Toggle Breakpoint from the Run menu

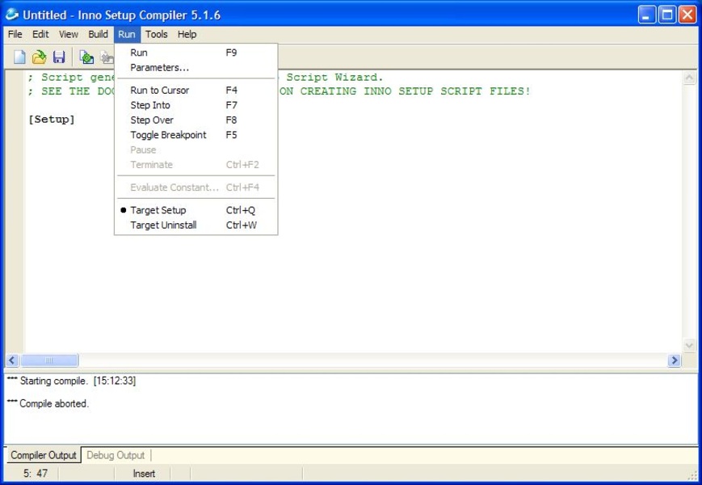click(x=168, y=135)
